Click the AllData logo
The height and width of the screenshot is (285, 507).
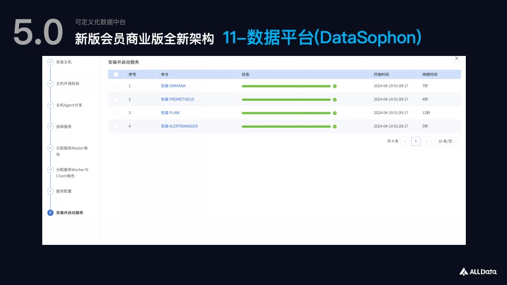[x=478, y=271]
